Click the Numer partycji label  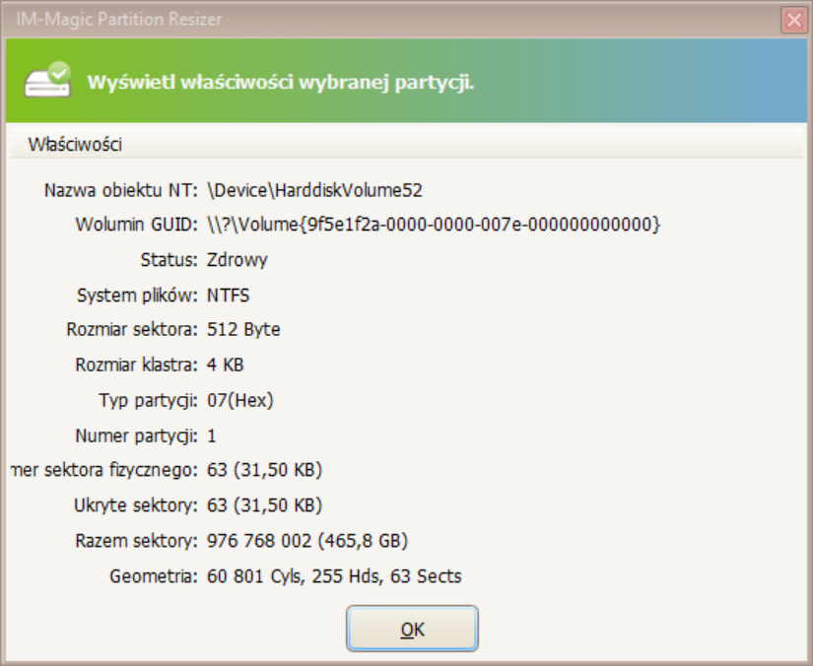[136, 435]
